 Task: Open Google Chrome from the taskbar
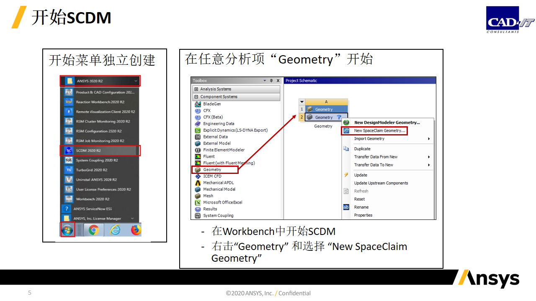pos(94,230)
